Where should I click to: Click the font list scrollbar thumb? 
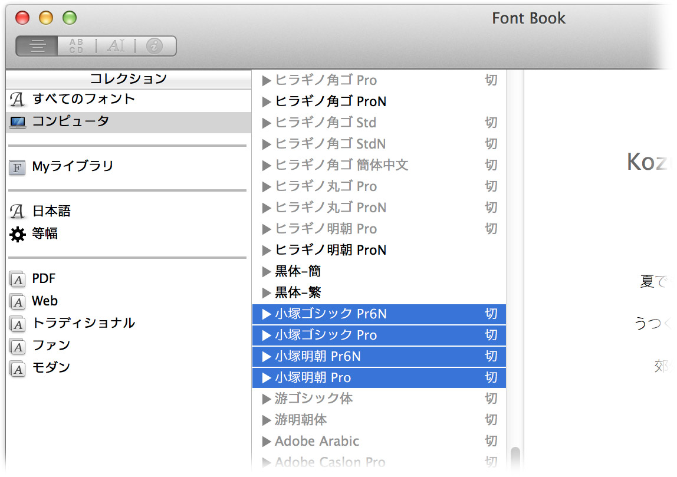(x=515, y=459)
